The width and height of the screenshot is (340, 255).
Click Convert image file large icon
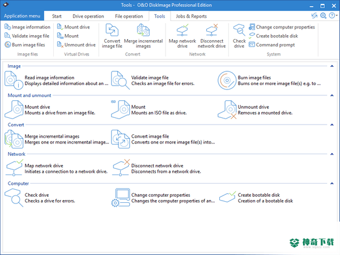pos(120,139)
